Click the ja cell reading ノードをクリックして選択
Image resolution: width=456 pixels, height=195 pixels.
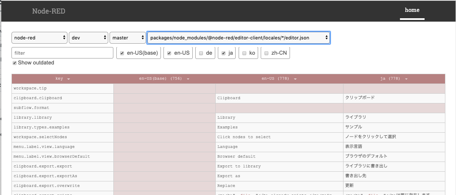394,137
